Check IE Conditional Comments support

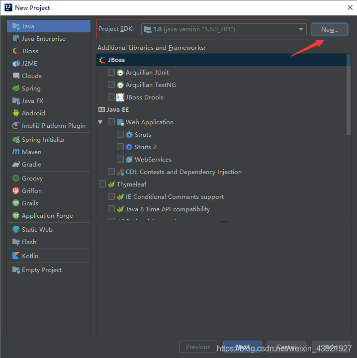click(x=111, y=196)
